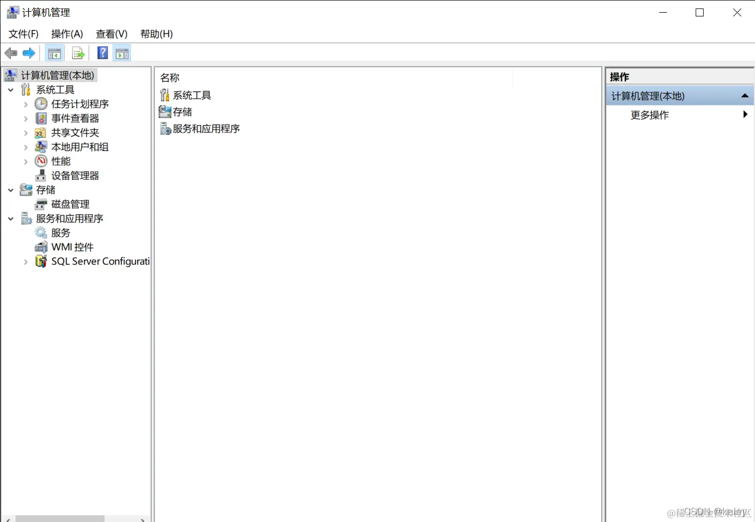
Task: Click the title bar computer management app icon
Action: point(13,12)
